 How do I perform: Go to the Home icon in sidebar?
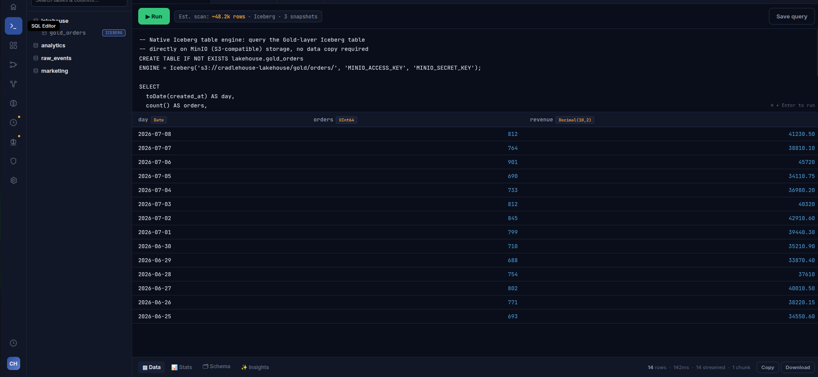point(14,7)
